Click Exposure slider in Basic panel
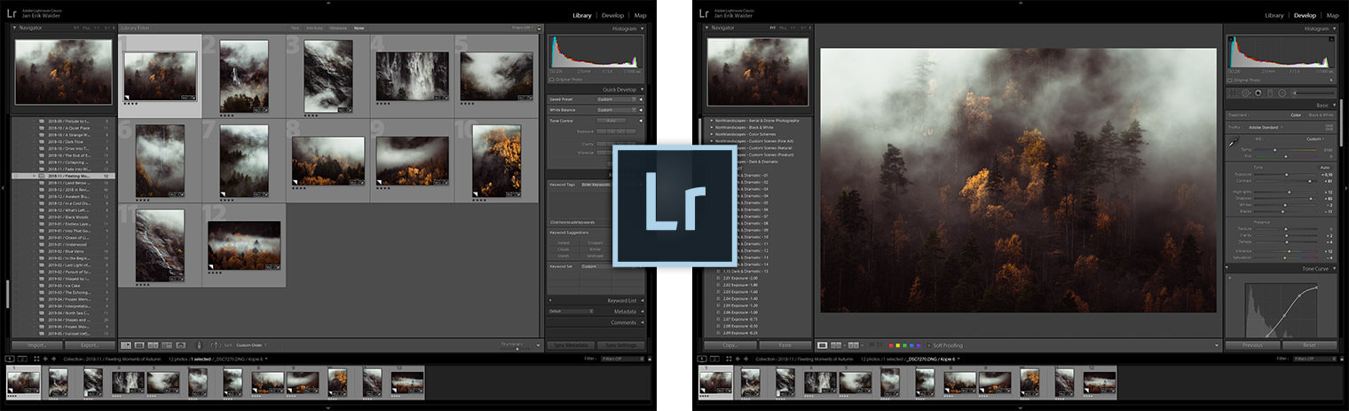 pos(1286,175)
